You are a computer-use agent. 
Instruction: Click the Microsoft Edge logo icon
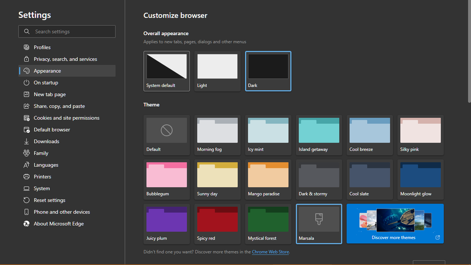[26, 224]
